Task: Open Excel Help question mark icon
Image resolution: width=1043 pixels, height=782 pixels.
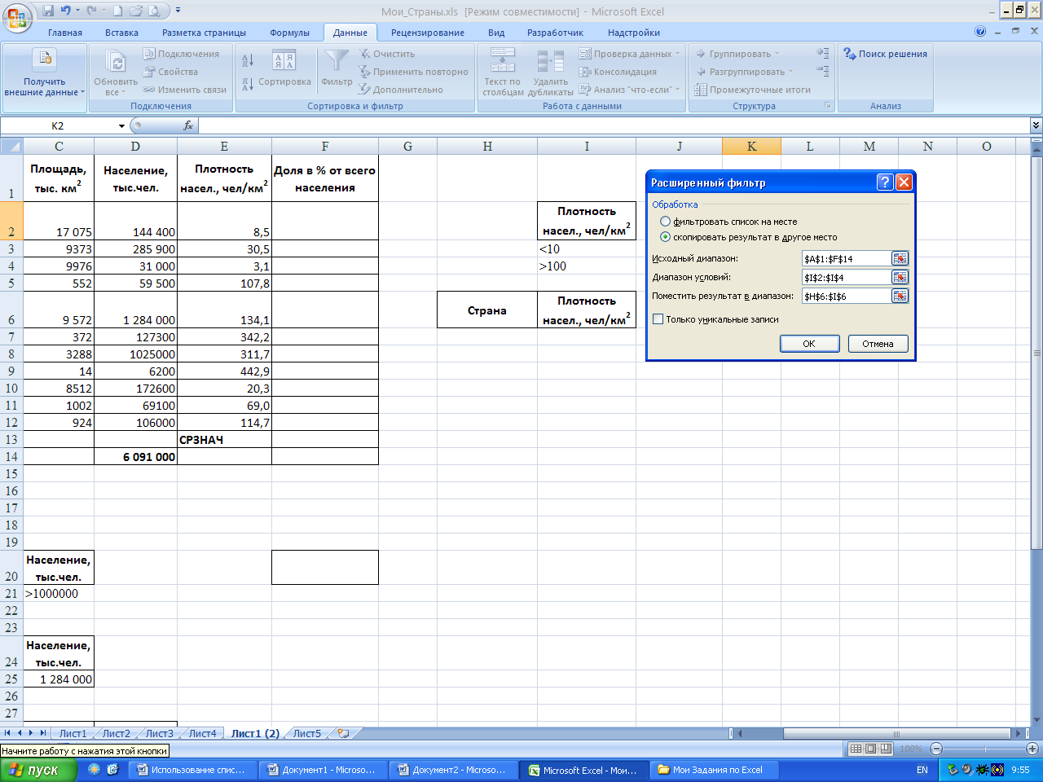Action: click(x=980, y=32)
